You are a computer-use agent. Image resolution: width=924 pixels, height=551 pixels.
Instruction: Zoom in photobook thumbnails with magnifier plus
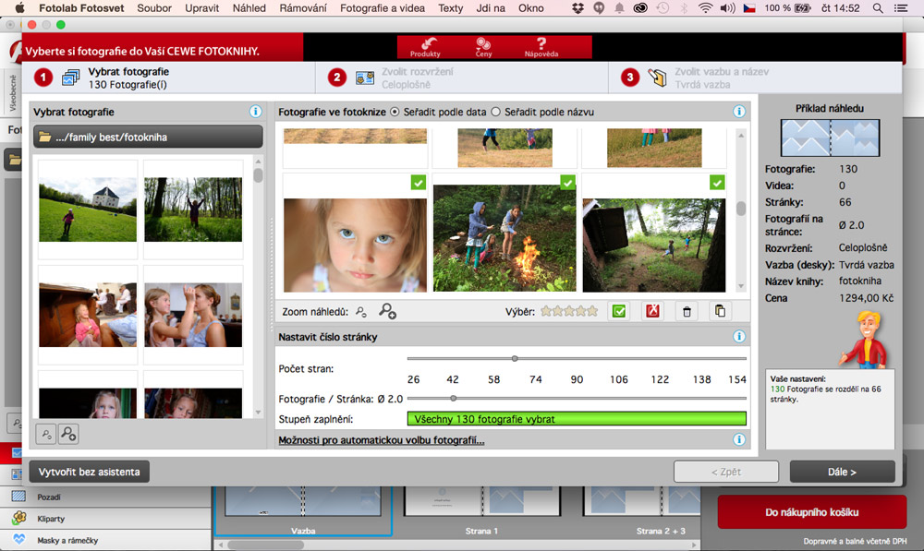click(x=388, y=311)
